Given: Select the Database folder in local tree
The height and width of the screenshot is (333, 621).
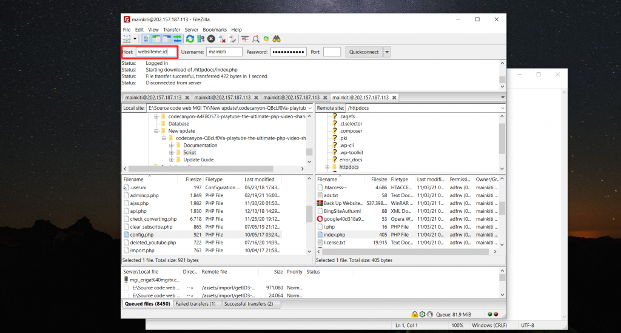Looking at the screenshot, I should (x=179, y=124).
